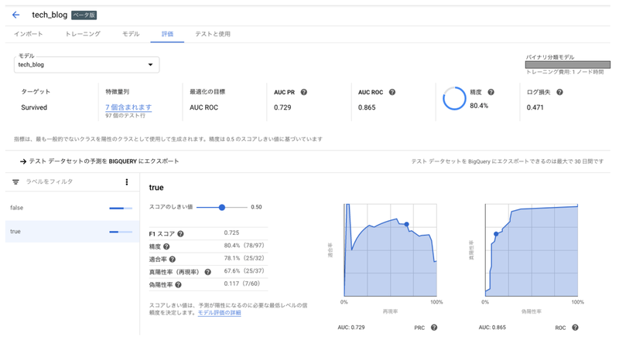Click help icon next to 偽陽性率

pos(178,285)
